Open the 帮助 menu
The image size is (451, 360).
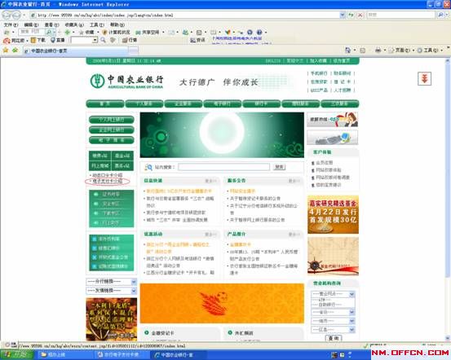117,24
